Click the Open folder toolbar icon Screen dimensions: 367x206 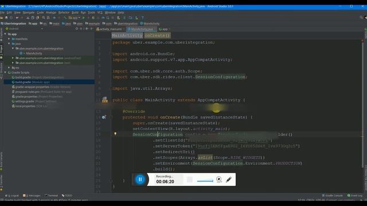coord(2,18)
